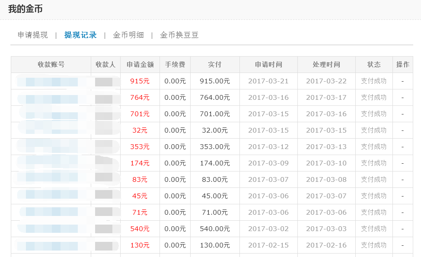Click processing date 2017-03-08
This screenshot has height=257, width=421.
click(x=326, y=180)
